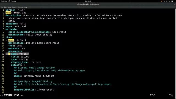This screenshot has height=99, width=176.
Task: Click 'console.openshift.io/iconClass' key
Action: pyautogui.click(x=29, y=32)
